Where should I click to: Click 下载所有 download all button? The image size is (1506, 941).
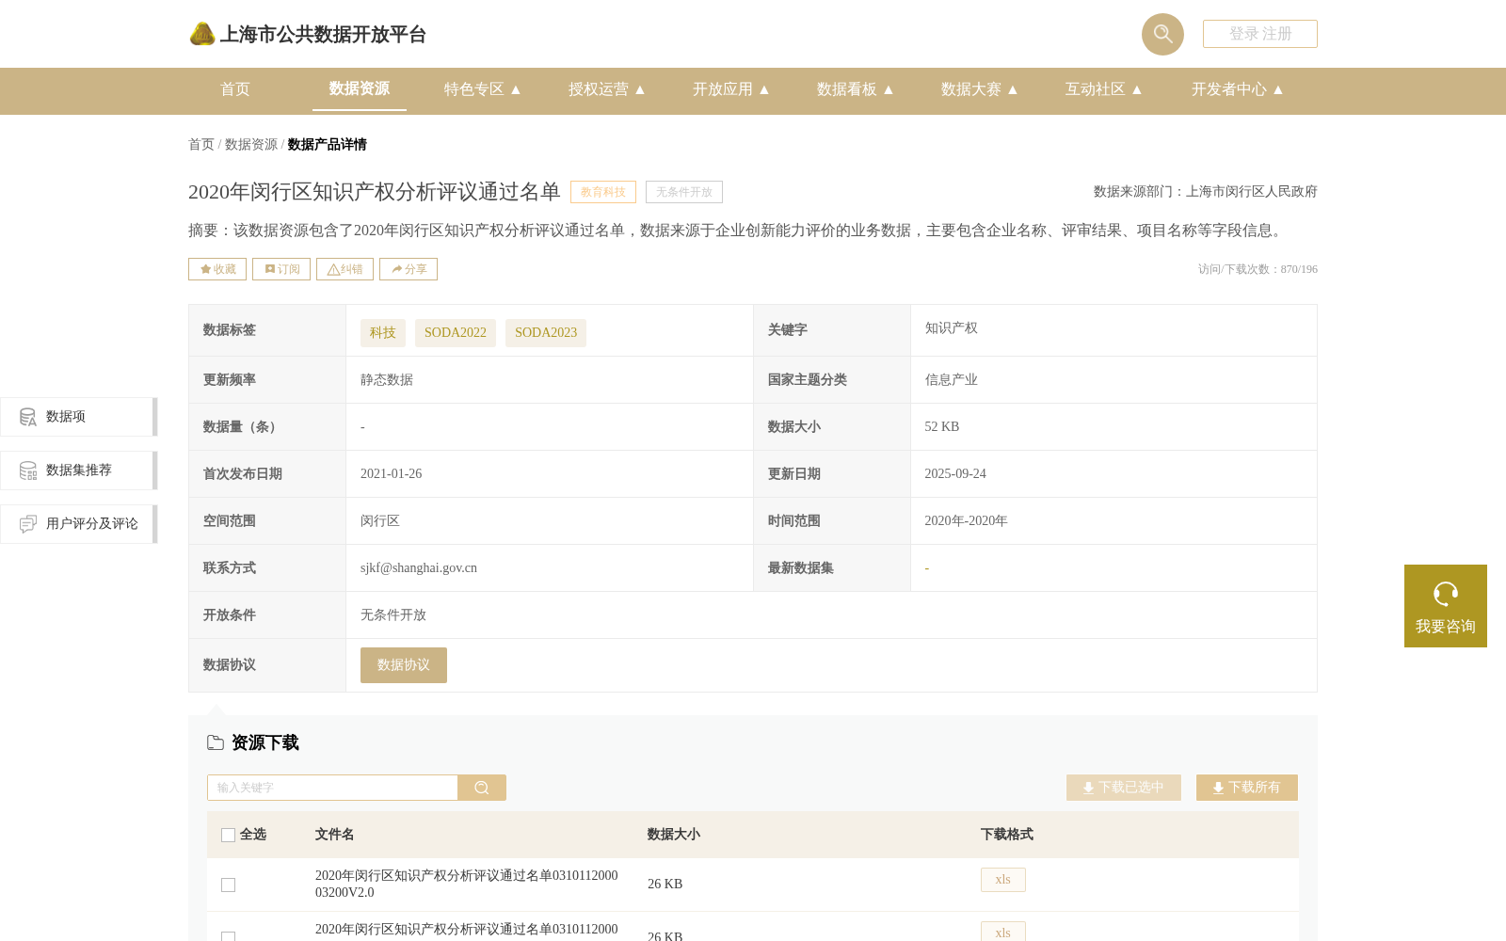coord(1247,788)
